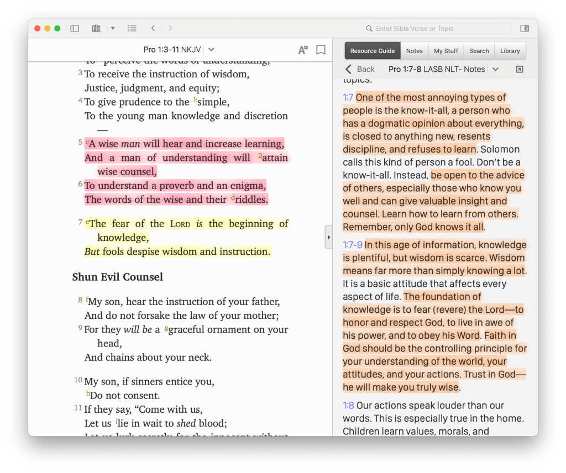Toggle the left sidebar panel icon
Image resolution: width=566 pixels, height=473 pixels.
(75, 28)
